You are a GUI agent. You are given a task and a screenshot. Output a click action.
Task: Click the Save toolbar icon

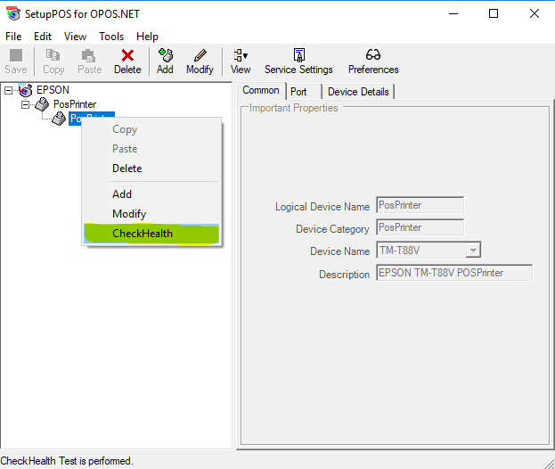[x=16, y=55]
